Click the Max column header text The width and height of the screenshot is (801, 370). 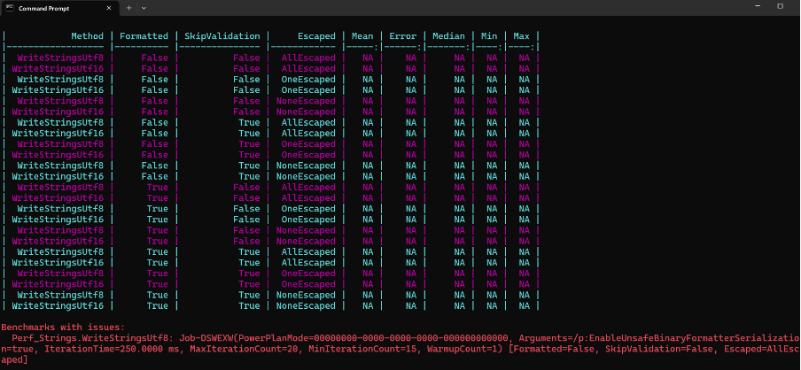pos(522,36)
